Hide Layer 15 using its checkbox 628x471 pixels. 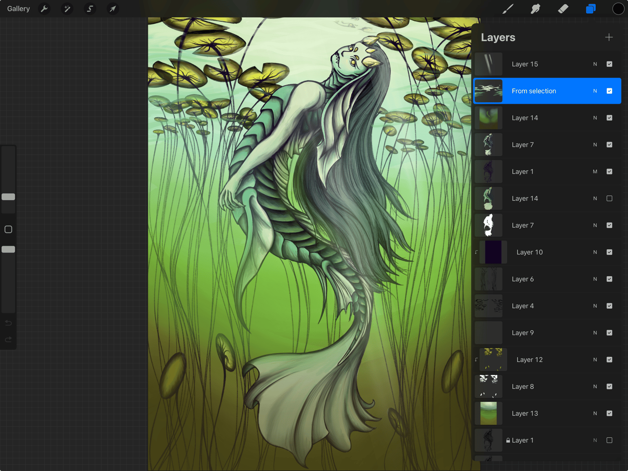(x=609, y=64)
